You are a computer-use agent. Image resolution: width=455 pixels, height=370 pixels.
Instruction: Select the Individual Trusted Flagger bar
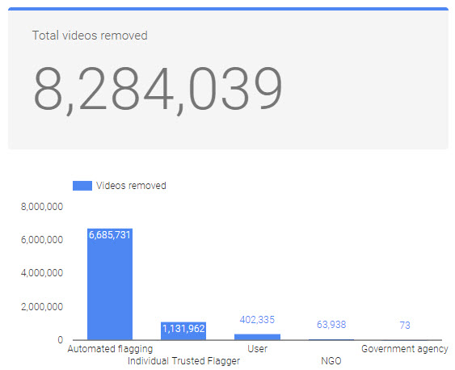click(x=183, y=331)
